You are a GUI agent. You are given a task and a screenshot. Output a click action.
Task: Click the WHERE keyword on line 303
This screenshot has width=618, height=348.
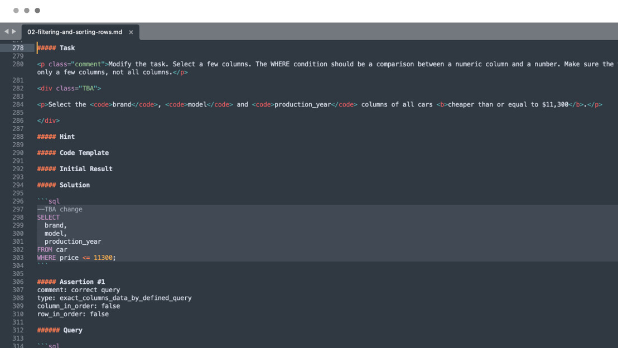[x=46, y=257]
